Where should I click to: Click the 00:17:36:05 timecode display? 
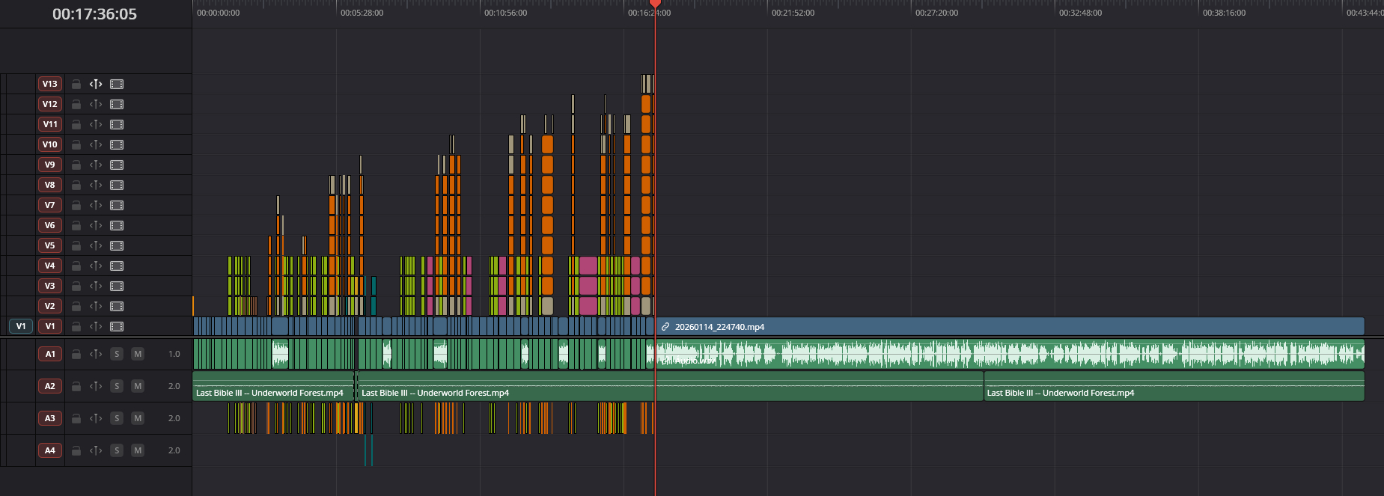(94, 14)
